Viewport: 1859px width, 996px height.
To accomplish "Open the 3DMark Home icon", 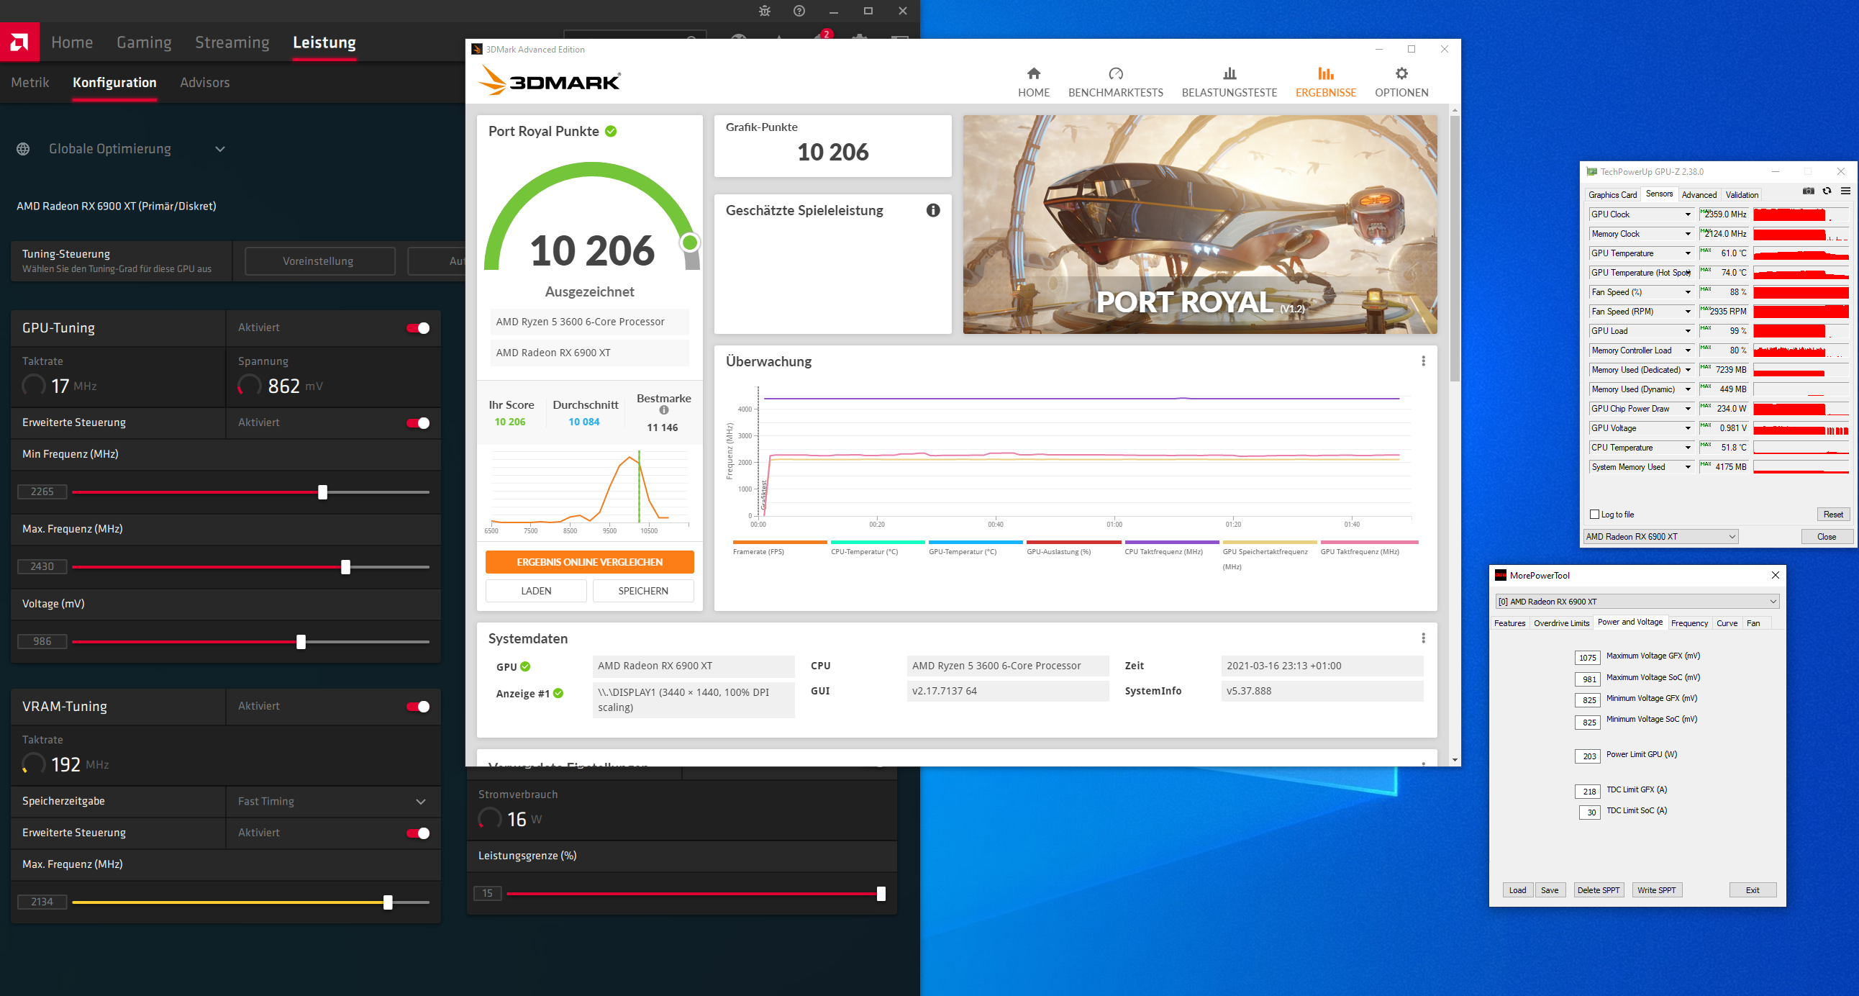I will (1033, 73).
